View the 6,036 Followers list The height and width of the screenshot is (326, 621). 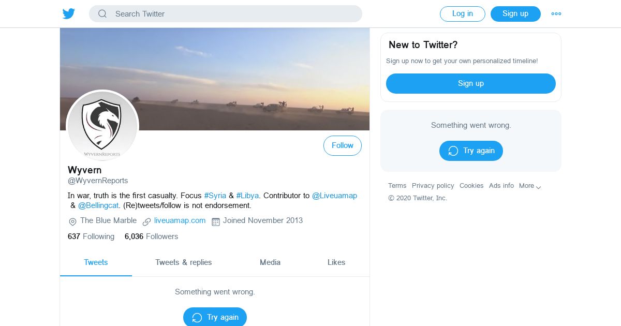click(151, 236)
